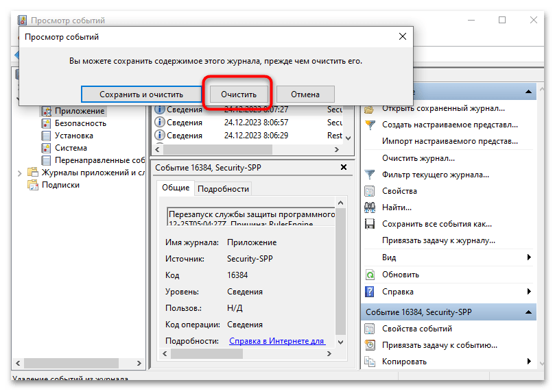555x391 pixels.
Task: Click the Справка question mark icon
Action: pyautogui.click(x=370, y=292)
